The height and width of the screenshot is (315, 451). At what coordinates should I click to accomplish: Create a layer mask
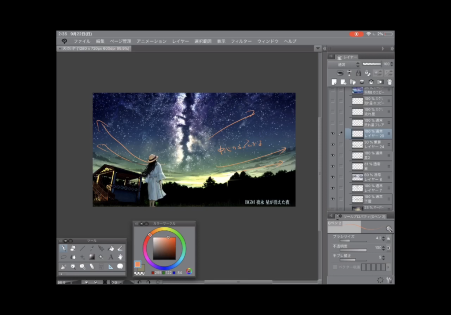[x=380, y=82]
